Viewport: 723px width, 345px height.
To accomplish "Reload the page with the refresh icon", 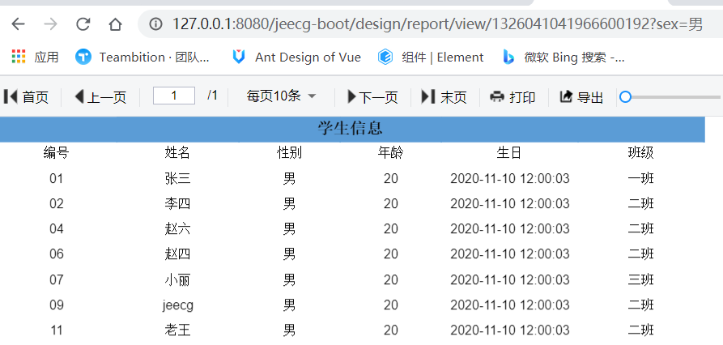I will tap(83, 24).
